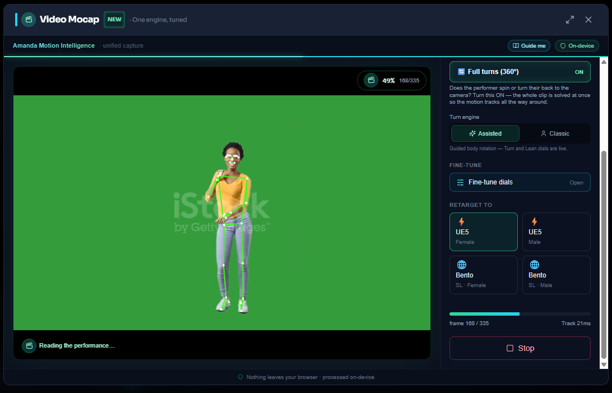Image resolution: width=612 pixels, height=393 pixels.
Task: Expand the dialog using the fullscreen arrows icon
Action: [x=570, y=20]
